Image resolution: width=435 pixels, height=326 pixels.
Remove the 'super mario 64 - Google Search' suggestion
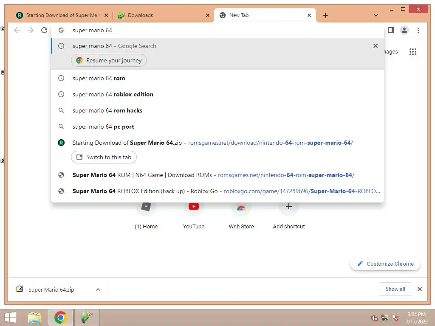[x=376, y=46]
